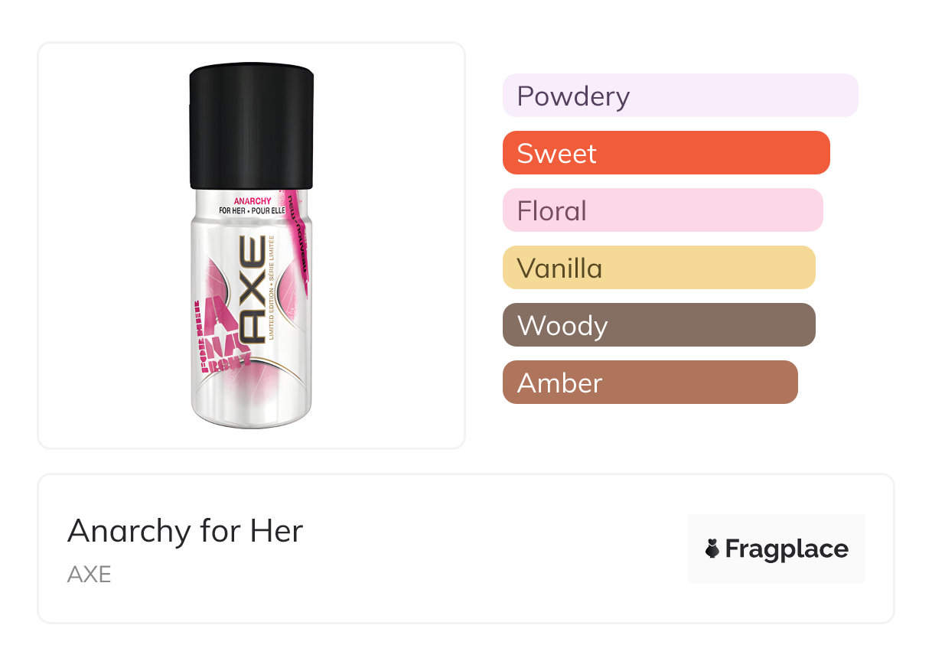This screenshot has width=932, height=661.
Task: Click the pink Floral accord bar
Action: [x=662, y=210]
